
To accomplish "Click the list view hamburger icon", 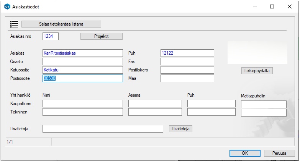I will [14, 24].
